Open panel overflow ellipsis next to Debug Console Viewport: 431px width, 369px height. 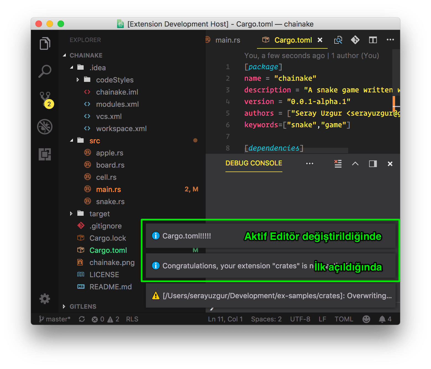pos(310,163)
